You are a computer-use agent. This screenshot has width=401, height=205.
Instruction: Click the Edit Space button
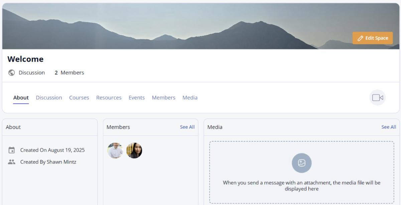point(373,38)
